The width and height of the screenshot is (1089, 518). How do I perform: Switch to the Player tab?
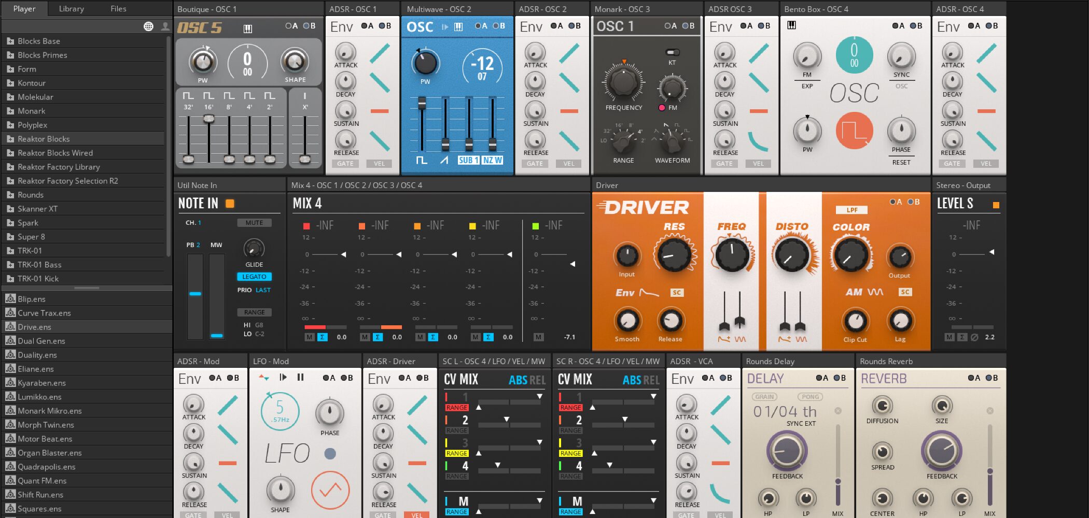(24, 8)
